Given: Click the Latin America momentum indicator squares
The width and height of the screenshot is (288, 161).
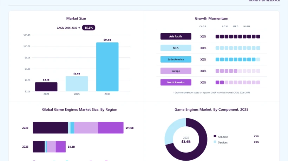Looking at the screenshot, I should (238, 59).
